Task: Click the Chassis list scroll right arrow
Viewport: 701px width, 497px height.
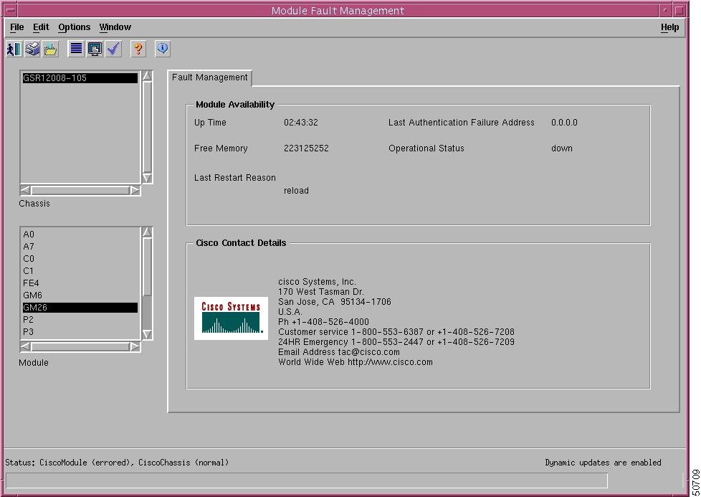Action: pyautogui.click(x=135, y=191)
